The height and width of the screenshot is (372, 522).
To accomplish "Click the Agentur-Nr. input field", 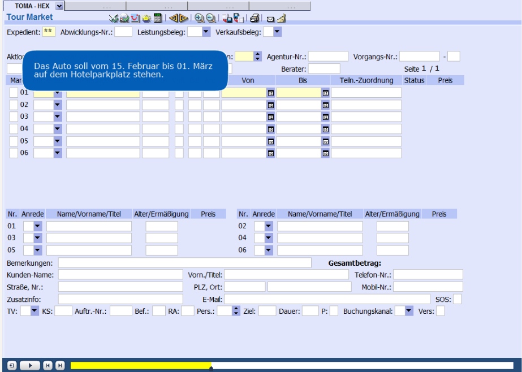I will (x=328, y=56).
